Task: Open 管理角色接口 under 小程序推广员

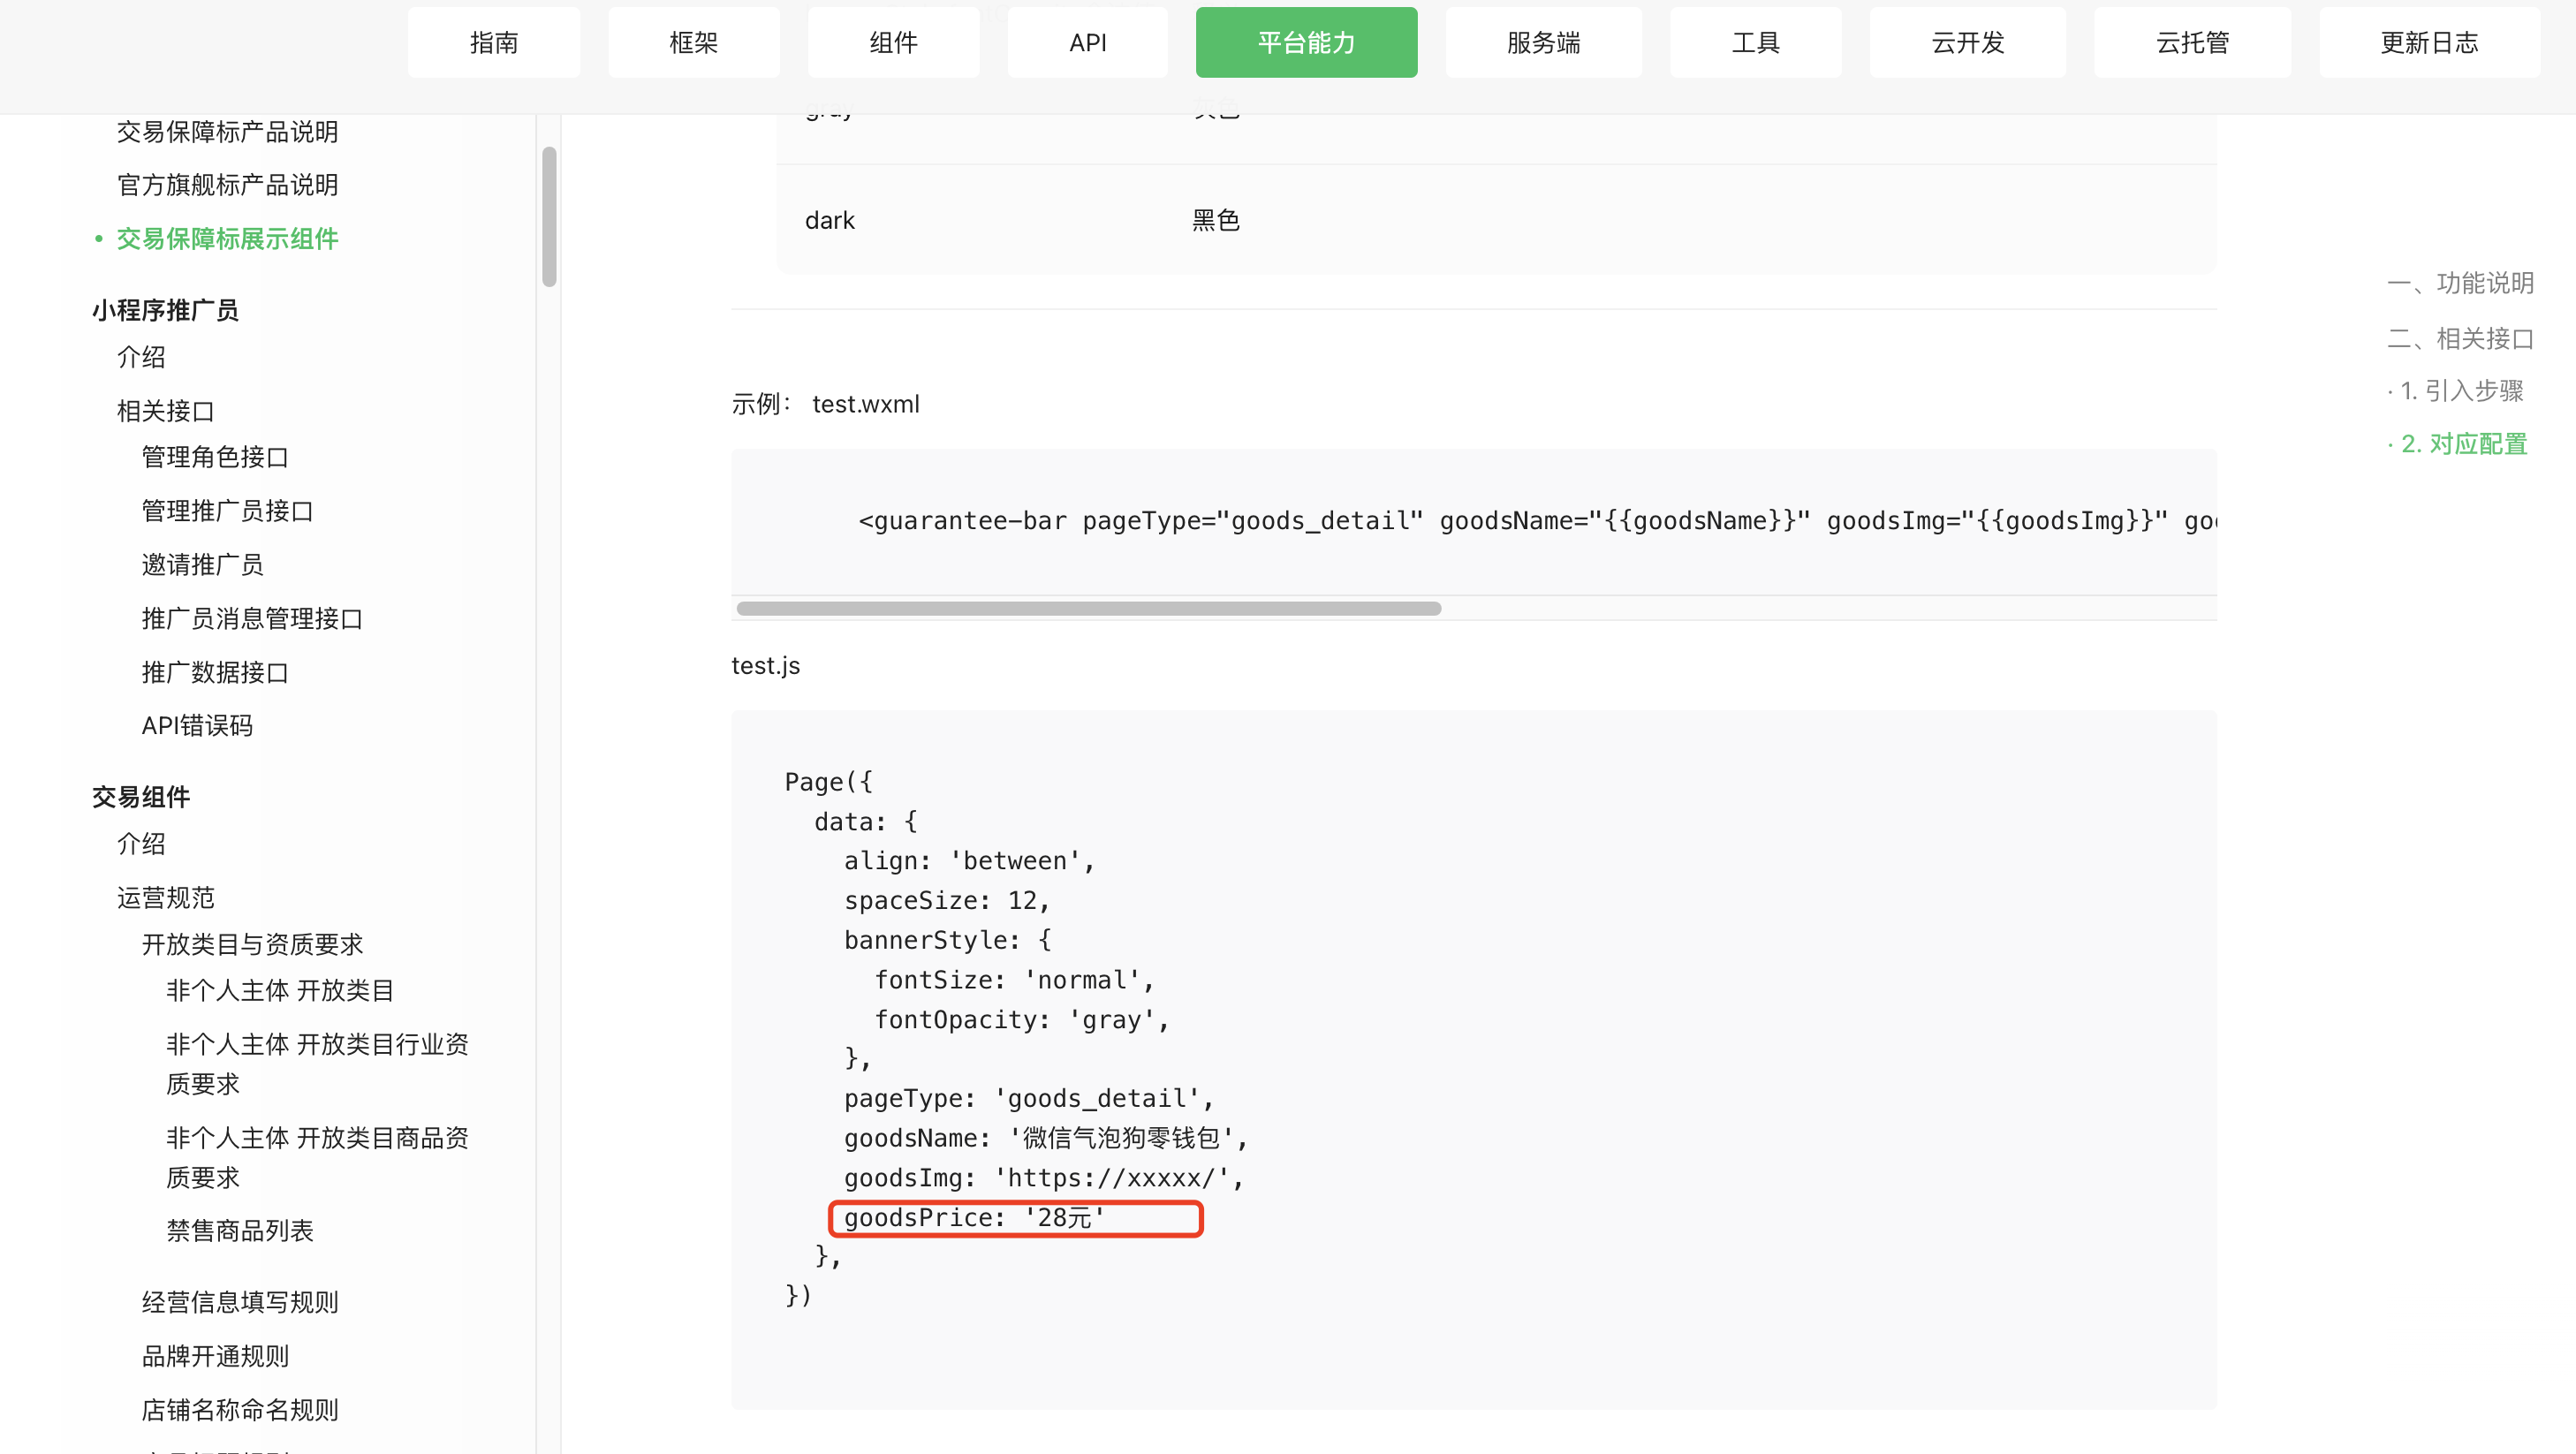Action: (215, 457)
